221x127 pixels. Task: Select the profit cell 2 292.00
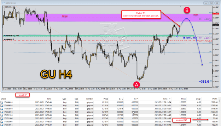214,102
